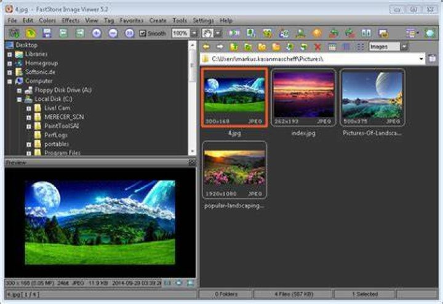This screenshot has height=304, width=443.
Task: Expand the Homegroup tree node
Action: [x=10, y=63]
